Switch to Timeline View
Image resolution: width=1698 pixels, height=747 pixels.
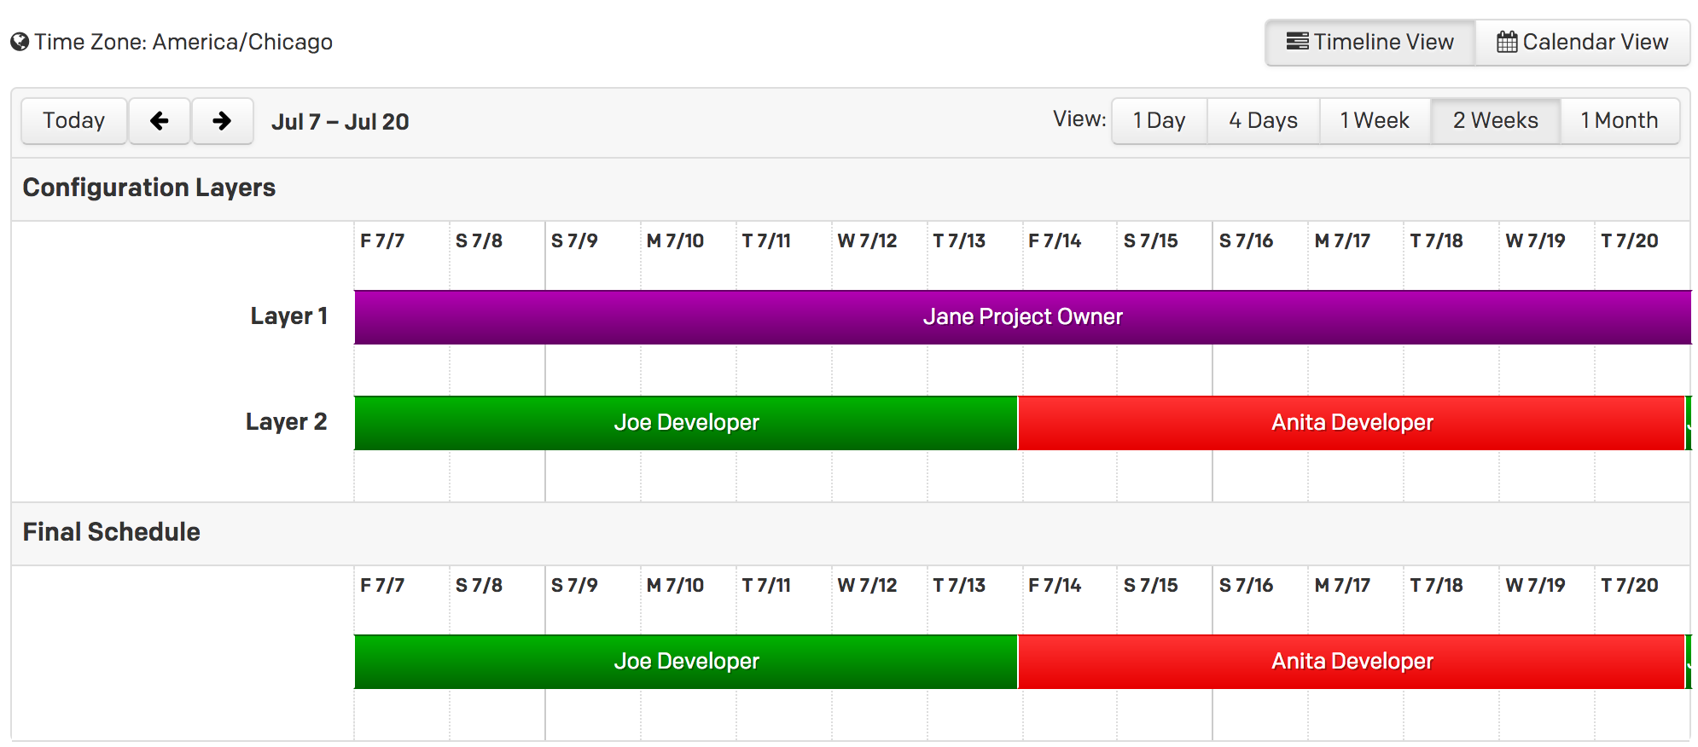[x=1369, y=42]
